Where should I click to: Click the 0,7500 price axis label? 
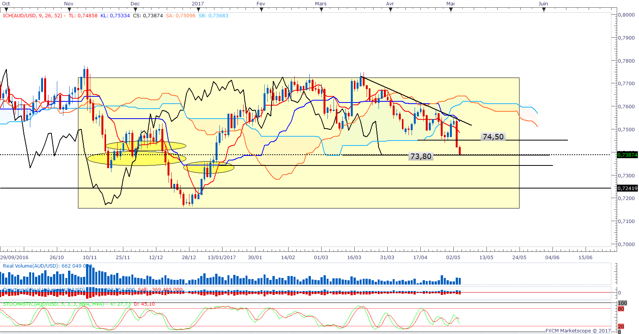[x=626, y=130]
